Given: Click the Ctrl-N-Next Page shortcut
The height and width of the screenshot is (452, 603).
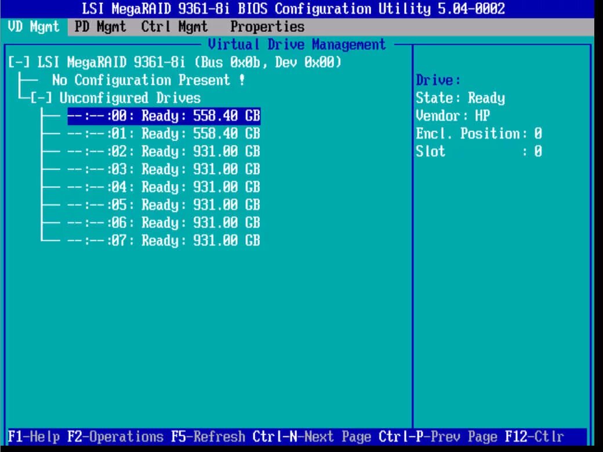Looking at the screenshot, I should (312, 436).
